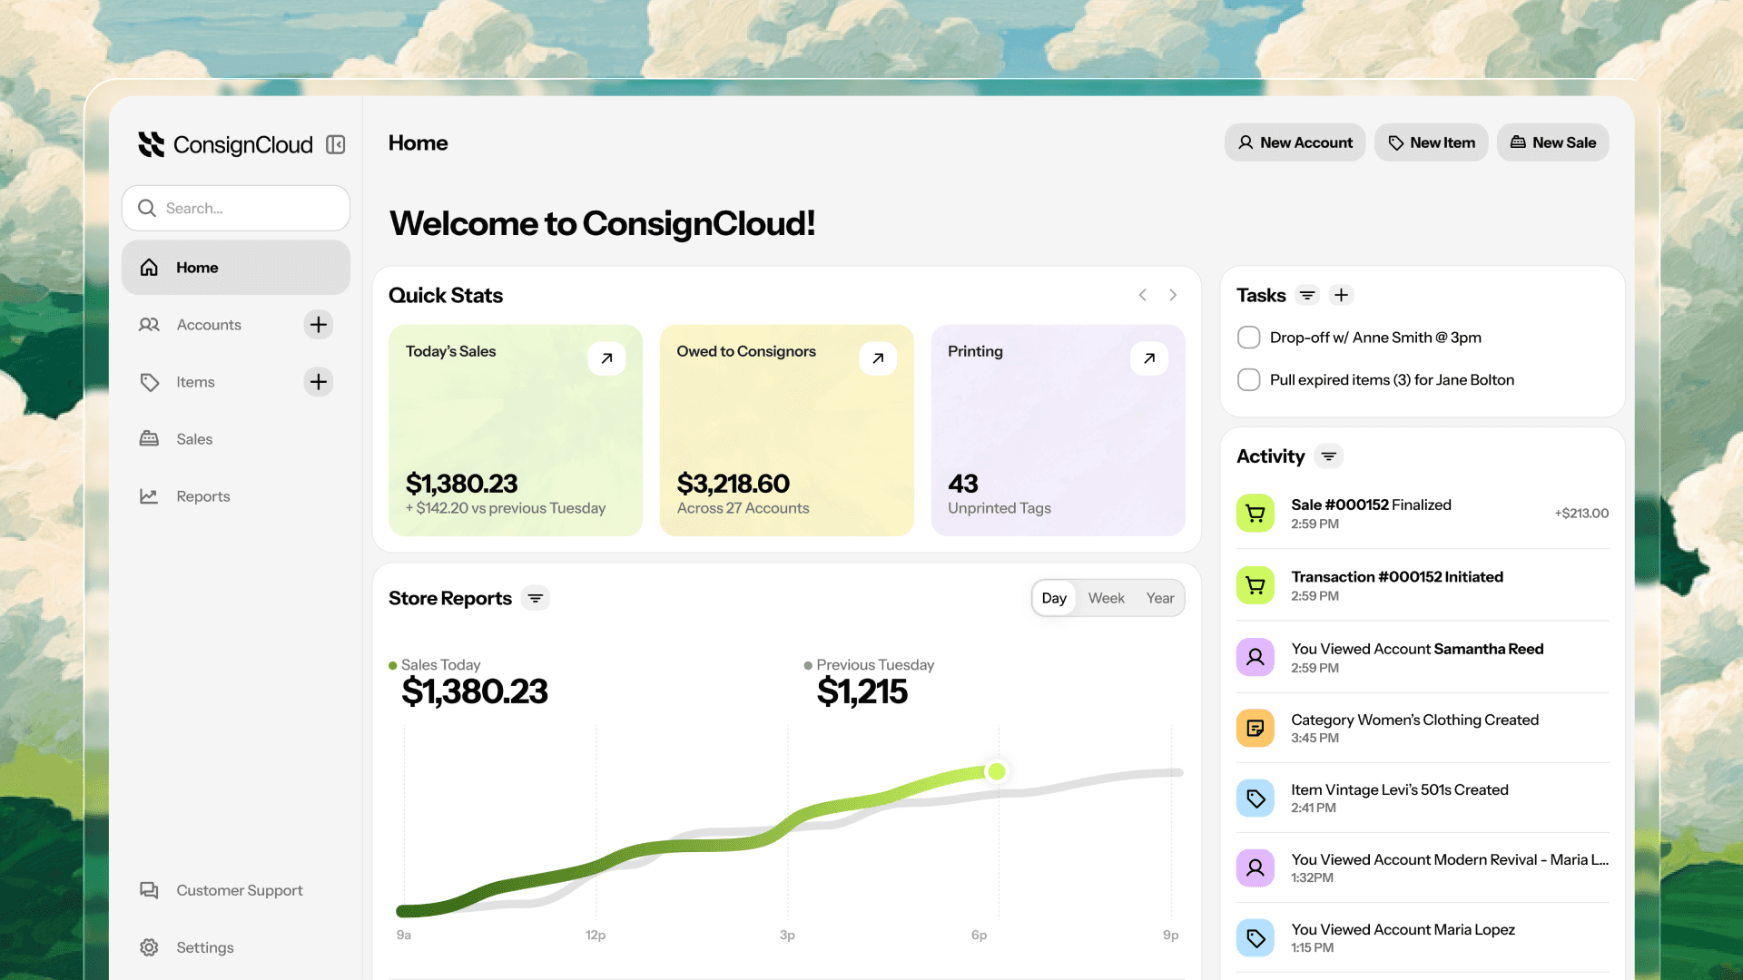Check Pull expired items for Jane Bolton
Screen dimensions: 1743x980
(1249, 380)
